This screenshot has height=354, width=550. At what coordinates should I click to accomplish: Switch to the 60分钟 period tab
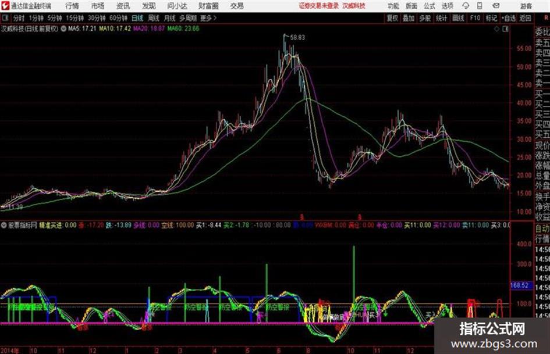(x=118, y=18)
